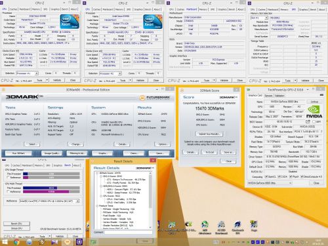Toggle DirectCompute checkbox in GPU-Z

(x=302, y=176)
